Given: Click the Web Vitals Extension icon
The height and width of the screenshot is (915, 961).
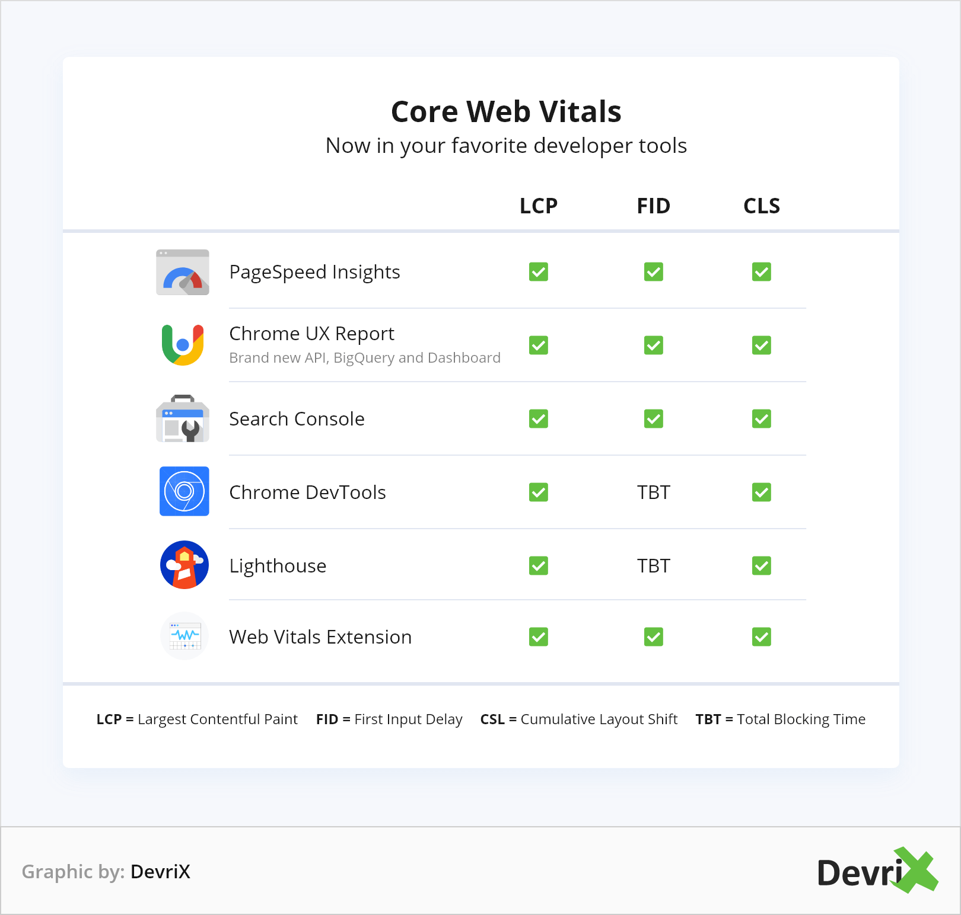Looking at the screenshot, I should [x=184, y=636].
